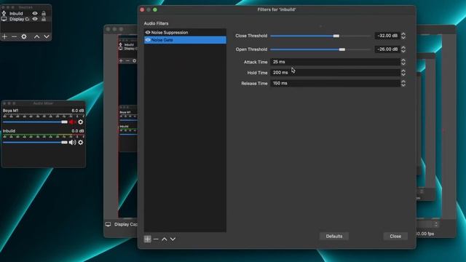
Task: Click the Hold Time 200 ms field
Action: (335, 73)
